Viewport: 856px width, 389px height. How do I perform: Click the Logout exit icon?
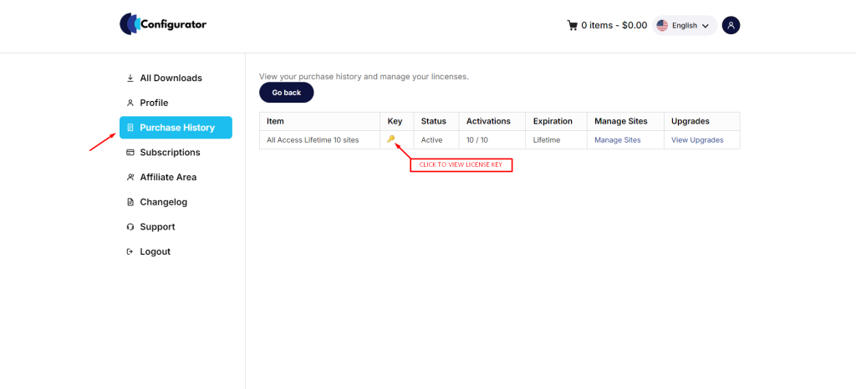click(130, 252)
